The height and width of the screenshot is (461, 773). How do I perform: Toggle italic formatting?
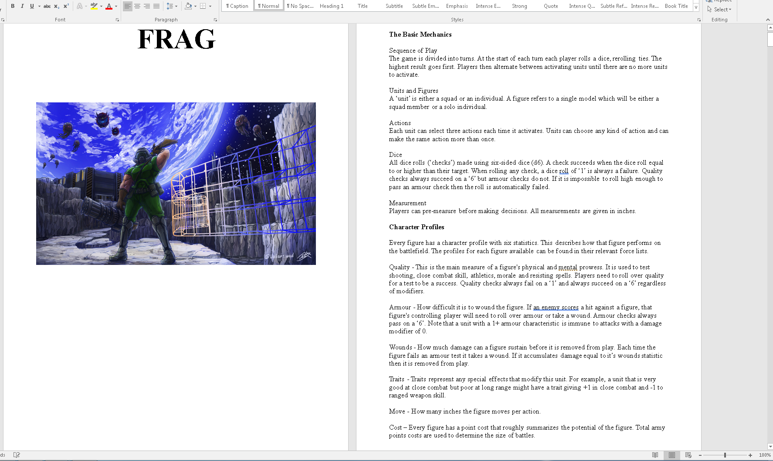click(x=22, y=6)
